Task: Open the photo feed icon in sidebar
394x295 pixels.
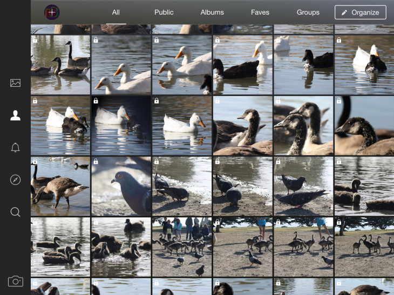Action: click(x=15, y=83)
